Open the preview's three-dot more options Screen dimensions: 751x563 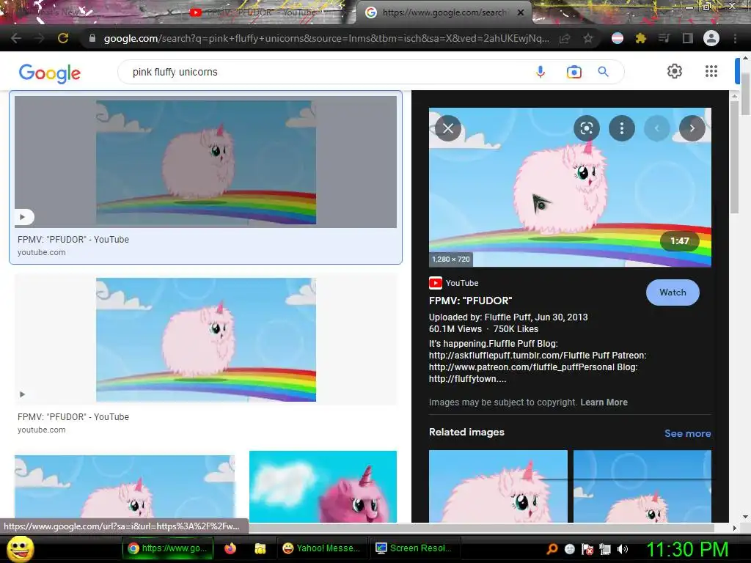coord(622,128)
